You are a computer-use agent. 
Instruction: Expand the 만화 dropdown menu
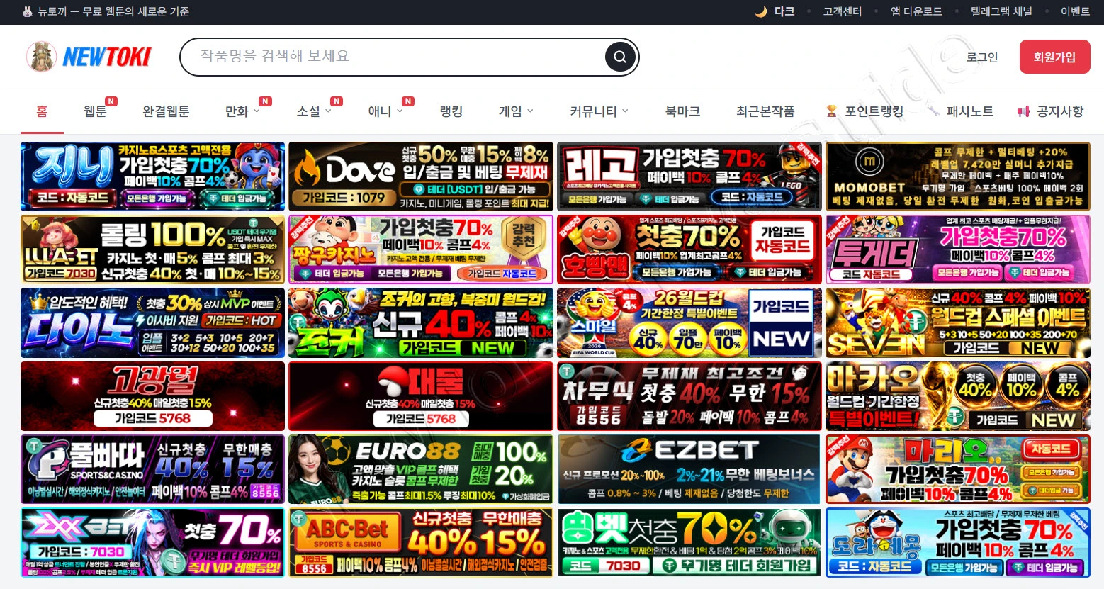pos(242,111)
